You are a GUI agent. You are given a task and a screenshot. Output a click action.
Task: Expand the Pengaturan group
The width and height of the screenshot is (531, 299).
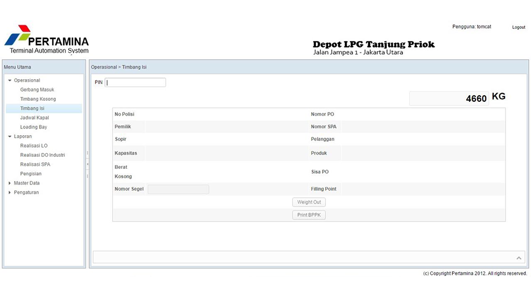tap(10, 193)
